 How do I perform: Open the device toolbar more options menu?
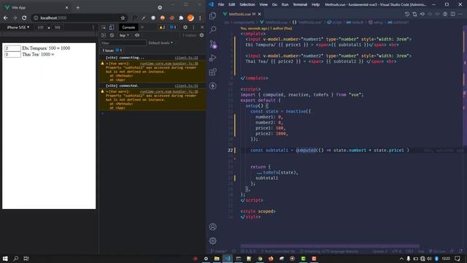point(93,27)
